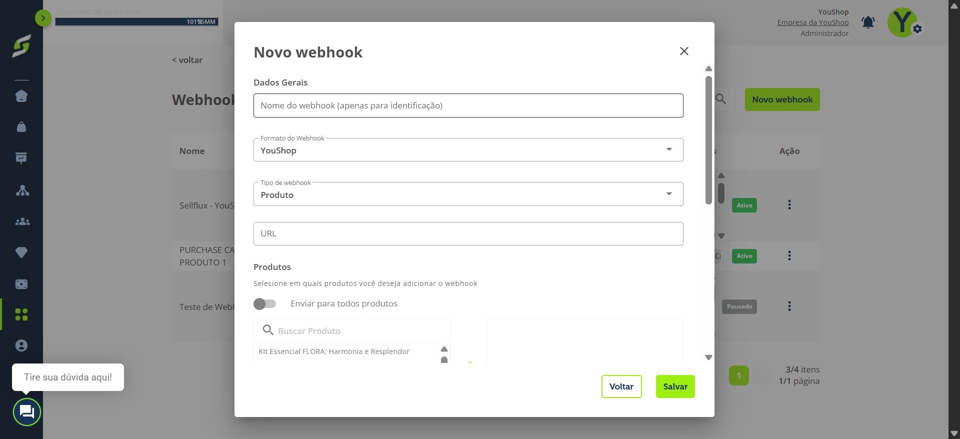Open the user profile sidebar icon

[x=21, y=345]
